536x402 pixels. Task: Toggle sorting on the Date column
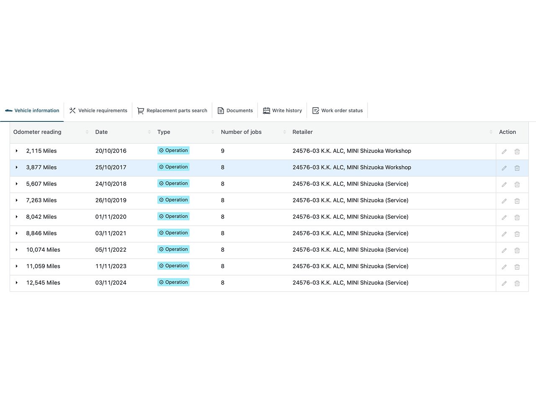click(x=149, y=132)
